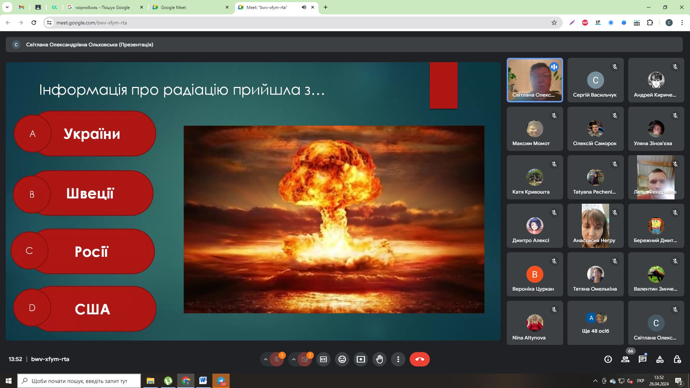
Task: Click the Present now screen share icon
Action: tap(361, 359)
